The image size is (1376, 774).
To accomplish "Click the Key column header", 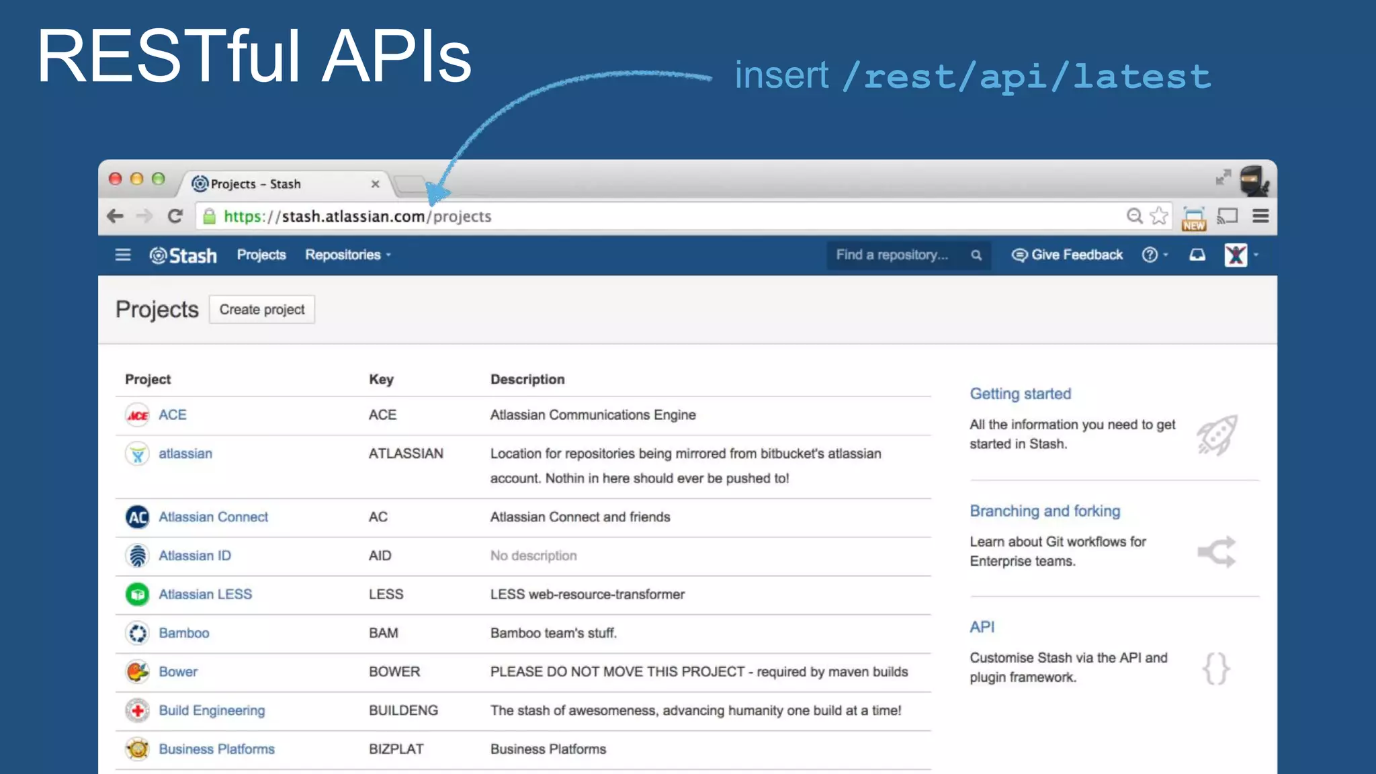I will point(381,380).
